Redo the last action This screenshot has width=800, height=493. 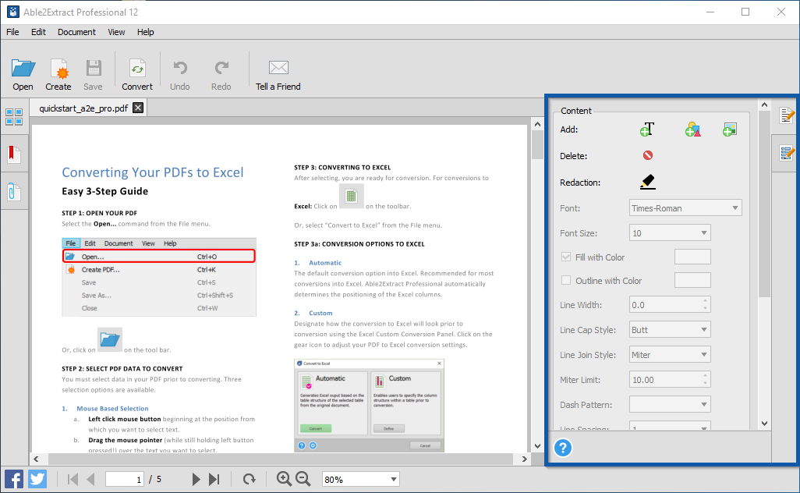click(221, 69)
